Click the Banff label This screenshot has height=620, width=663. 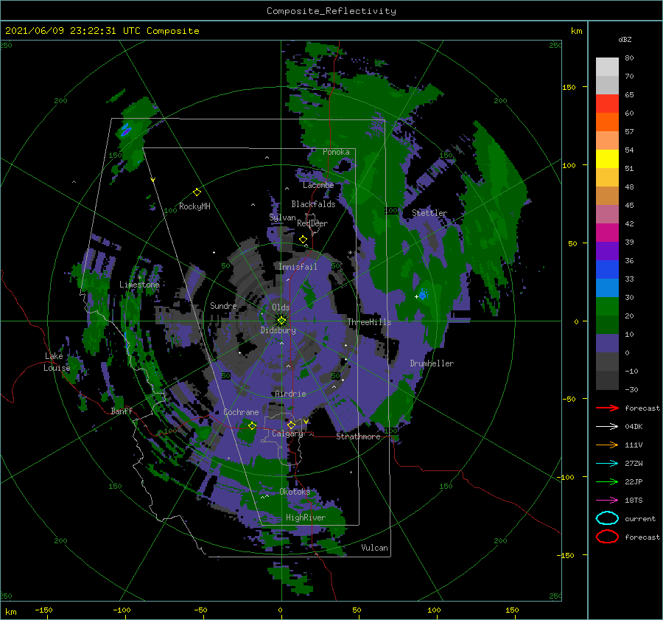pos(122,411)
